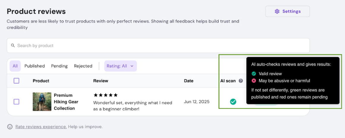Click the AI scan help question-mark icon
The width and height of the screenshot is (345, 138).
tap(241, 81)
